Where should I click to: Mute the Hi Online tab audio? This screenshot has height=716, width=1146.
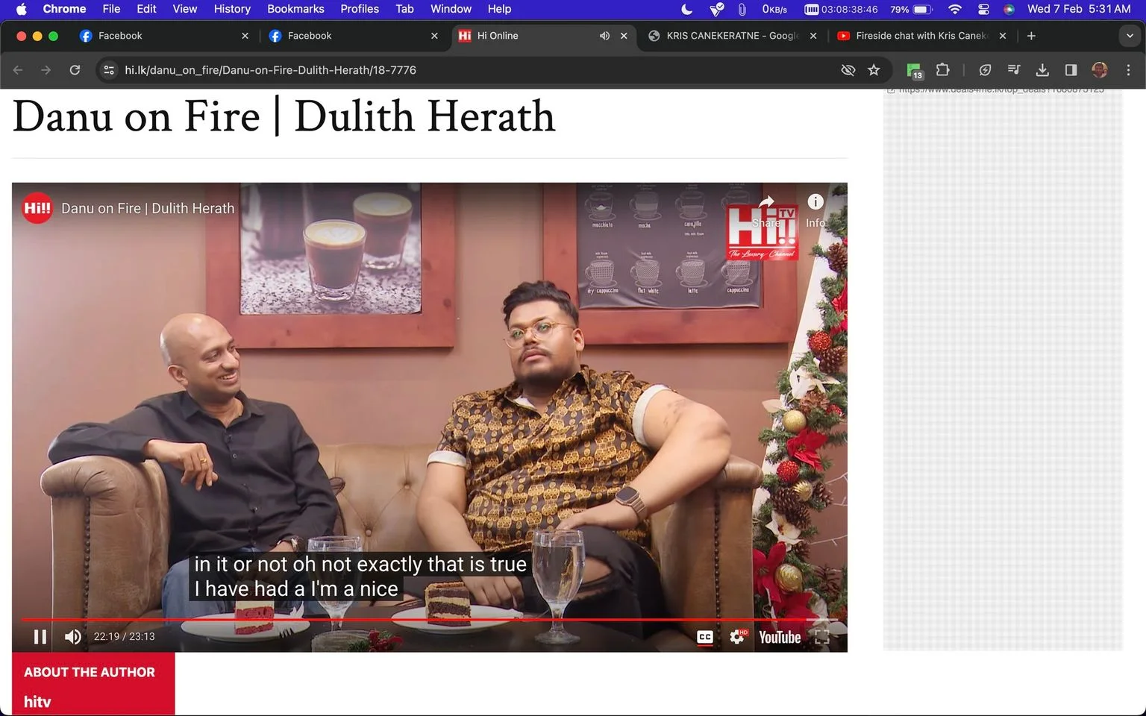(604, 36)
